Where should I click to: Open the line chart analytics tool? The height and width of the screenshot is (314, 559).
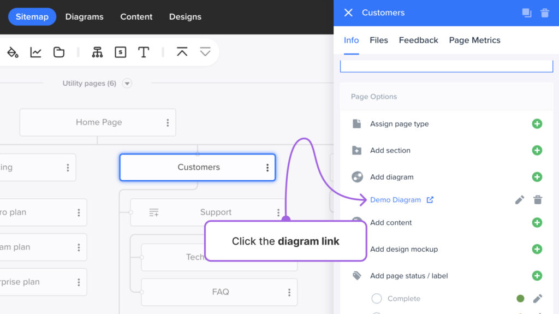[x=35, y=52]
